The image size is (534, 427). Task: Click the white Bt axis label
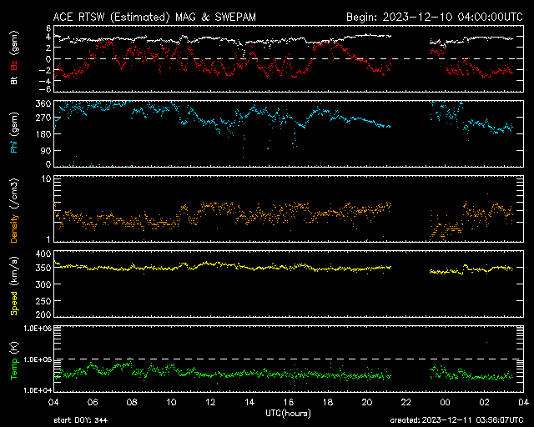pos(14,81)
